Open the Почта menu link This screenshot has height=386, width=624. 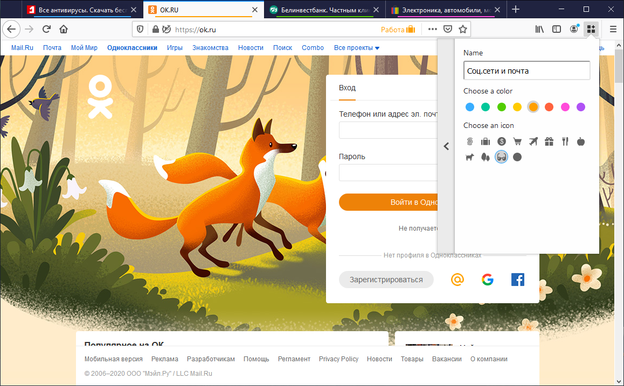[x=52, y=48]
